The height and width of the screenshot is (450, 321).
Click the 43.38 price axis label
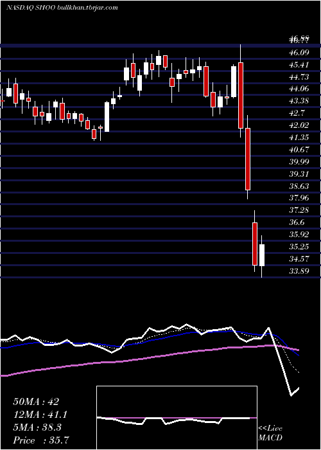click(299, 101)
